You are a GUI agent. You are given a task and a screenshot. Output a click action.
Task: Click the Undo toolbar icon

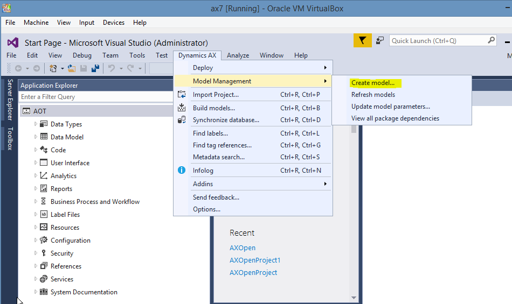tap(112, 68)
